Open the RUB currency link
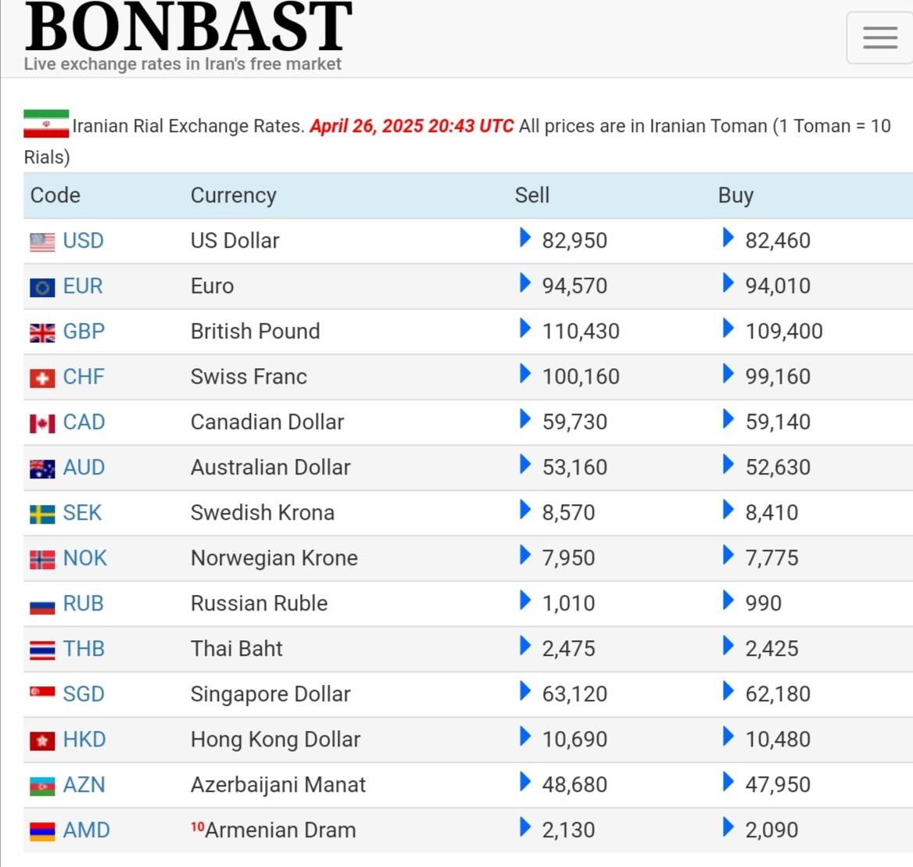This screenshot has width=913, height=867. click(x=84, y=604)
